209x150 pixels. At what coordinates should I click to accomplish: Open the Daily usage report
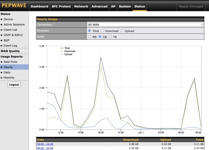[7, 72]
